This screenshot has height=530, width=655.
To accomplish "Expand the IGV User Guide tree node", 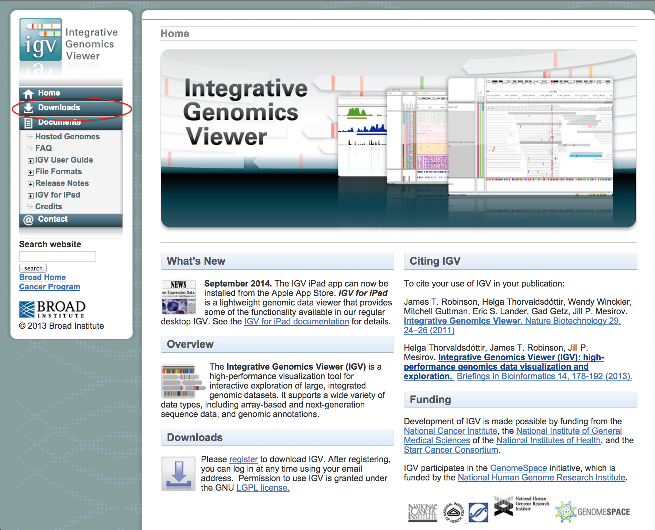I will point(31,161).
